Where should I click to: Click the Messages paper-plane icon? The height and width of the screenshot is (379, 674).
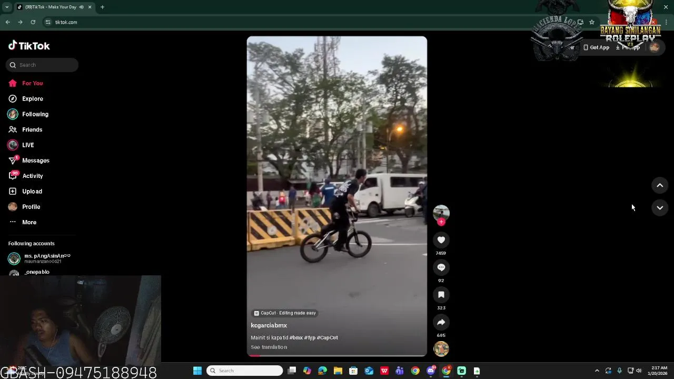(x=13, y=161)
